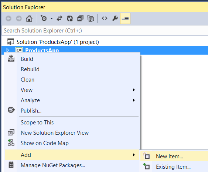Image resolution: width=208 pixels, height=172 pixels.
Task: Go to Solution Explorer Home icon
Action: [x=29, y=18]
